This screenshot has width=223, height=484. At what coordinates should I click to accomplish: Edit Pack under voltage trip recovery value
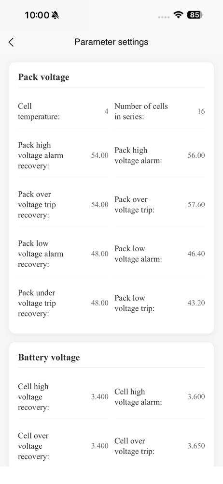pos(100,303)
